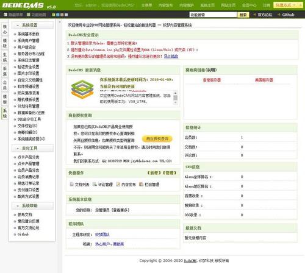Click 注销 to log out
This screenshot has height=273, width=305.
pos(267,5)
